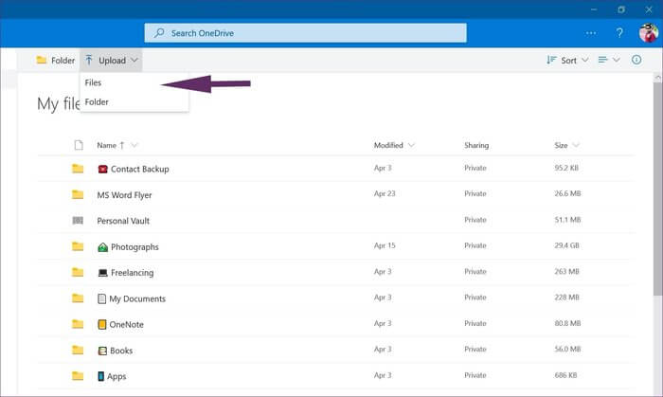Open Personal Vault by its name

[x=123, y=221]
